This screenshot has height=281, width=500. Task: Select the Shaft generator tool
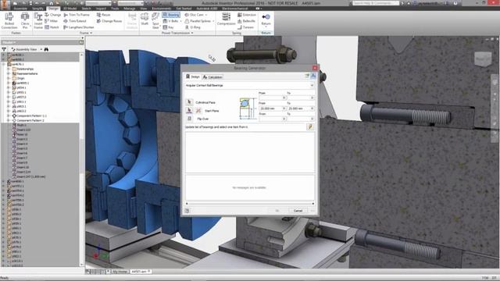145,19
